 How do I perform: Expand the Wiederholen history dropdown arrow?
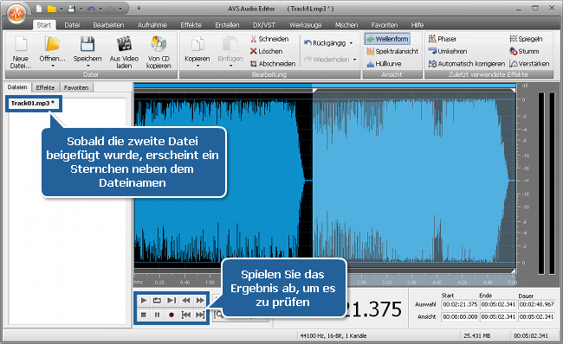tap(355, 60)
